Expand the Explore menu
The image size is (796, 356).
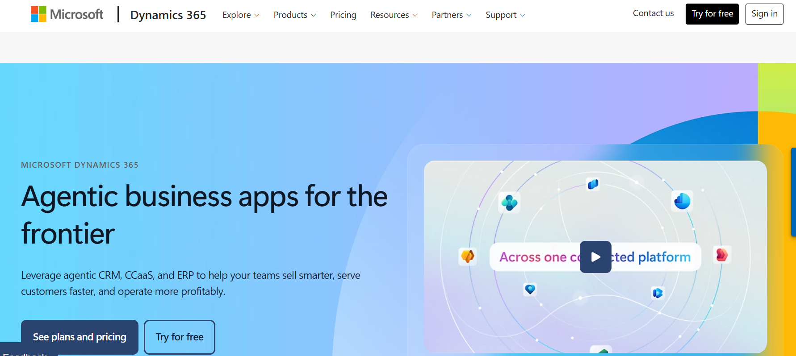pos(241,15)
